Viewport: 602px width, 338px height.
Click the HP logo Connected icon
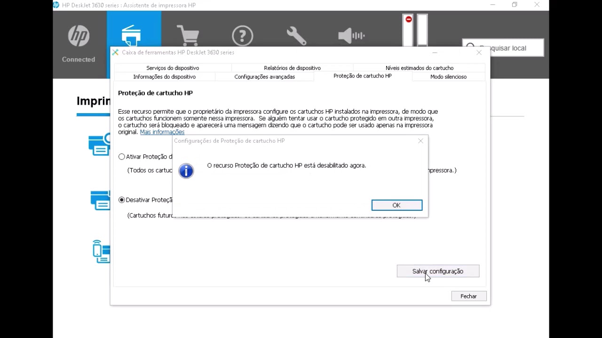click(79, 36)
